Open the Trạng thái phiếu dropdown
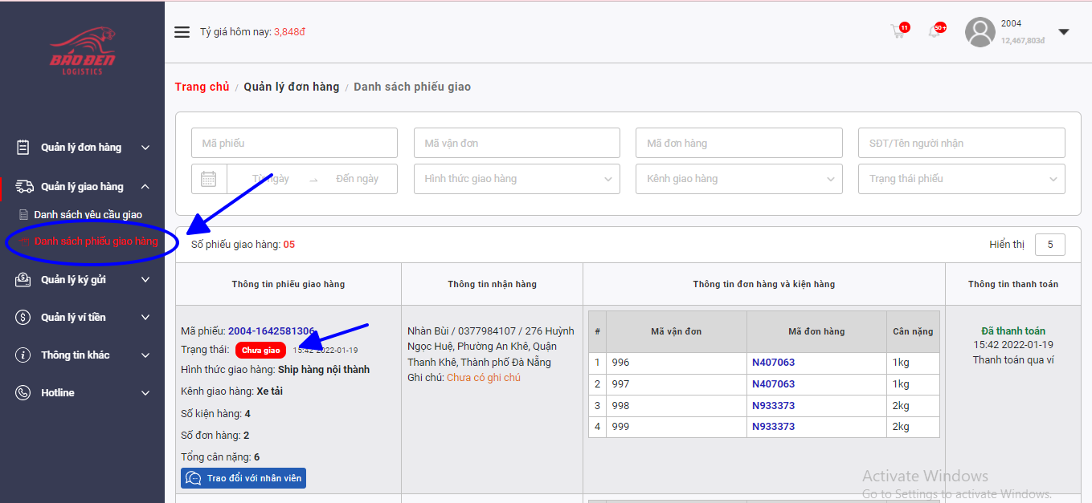1092x503 pixels. click(x=961, y=179)
